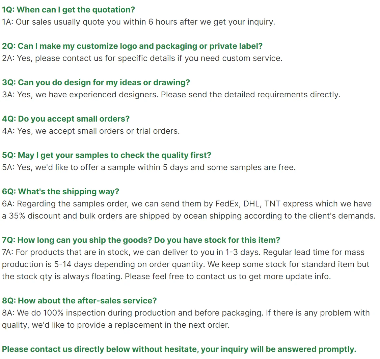Click the answer about quoting within 6 hours
This screenshot has height=359, width=380.
pyautogui.click(x=138, y=22)
